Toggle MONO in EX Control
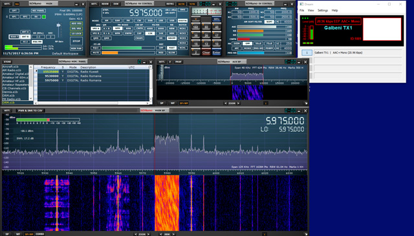 [247, 48]
